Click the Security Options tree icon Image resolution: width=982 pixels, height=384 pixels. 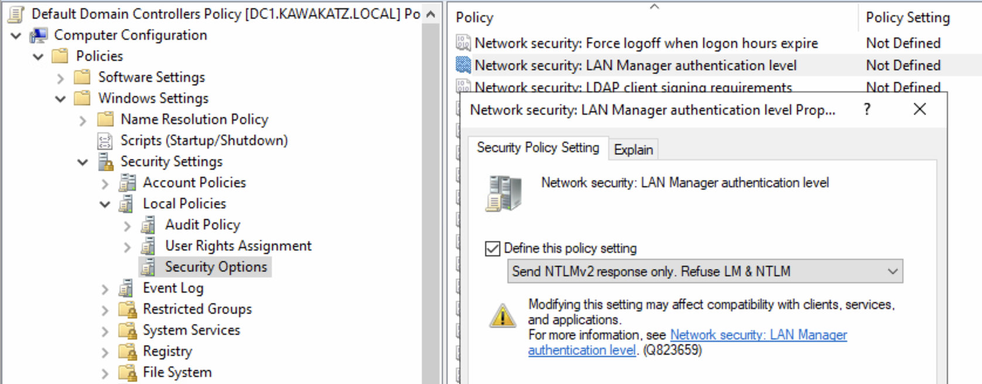tap(148, 267)
